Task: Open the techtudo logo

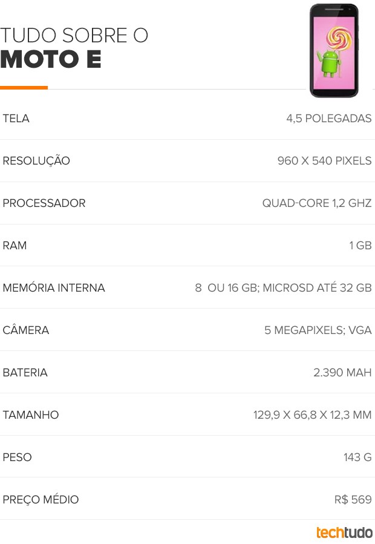Action: [x=344, y=533]
